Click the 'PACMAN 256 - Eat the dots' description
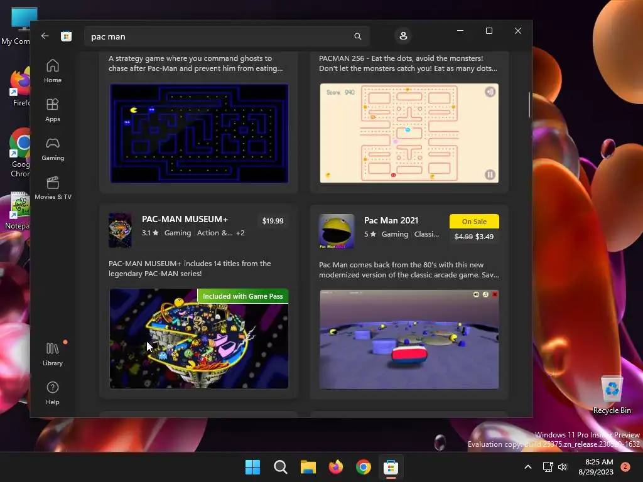The height and width of the screenshot is (482, 643). point(408,63)
